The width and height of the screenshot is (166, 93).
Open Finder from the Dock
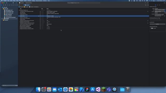(38, 89)
